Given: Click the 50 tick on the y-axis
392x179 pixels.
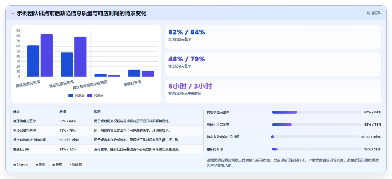Looking at the screenshot, I should pyautogui.click(x=18, y=51).
